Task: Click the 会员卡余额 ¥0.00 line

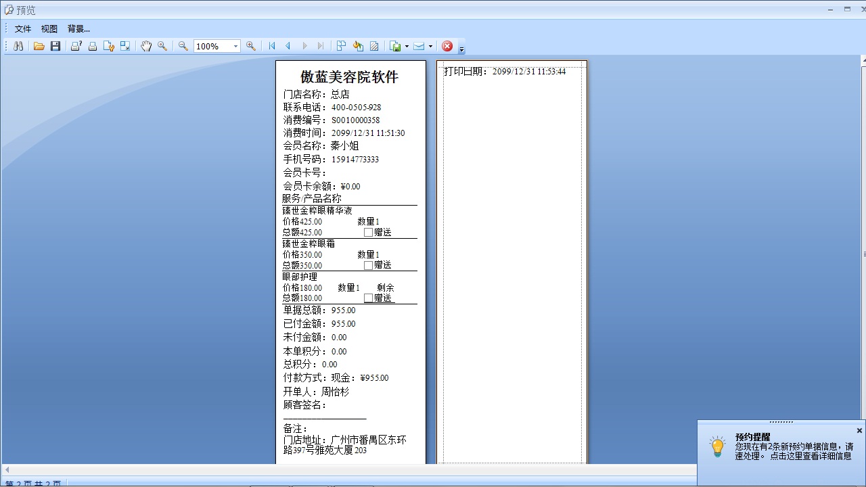Action: click(321, 186)
